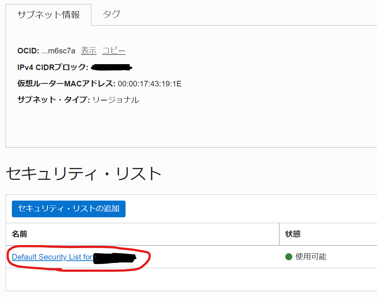Screen dimensions: 377x297
Task: Click the 使用可能 status text
Action: pos(311,257)
